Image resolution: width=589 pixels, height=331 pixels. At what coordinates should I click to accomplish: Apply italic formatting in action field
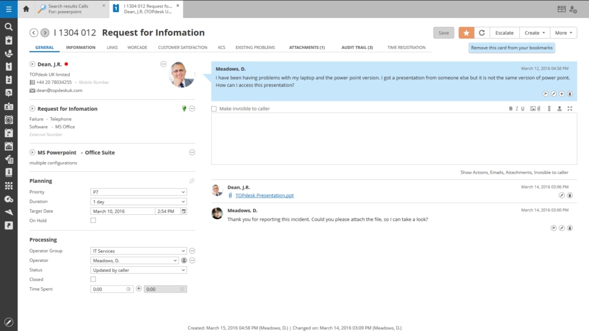click(x=517, y=109)
